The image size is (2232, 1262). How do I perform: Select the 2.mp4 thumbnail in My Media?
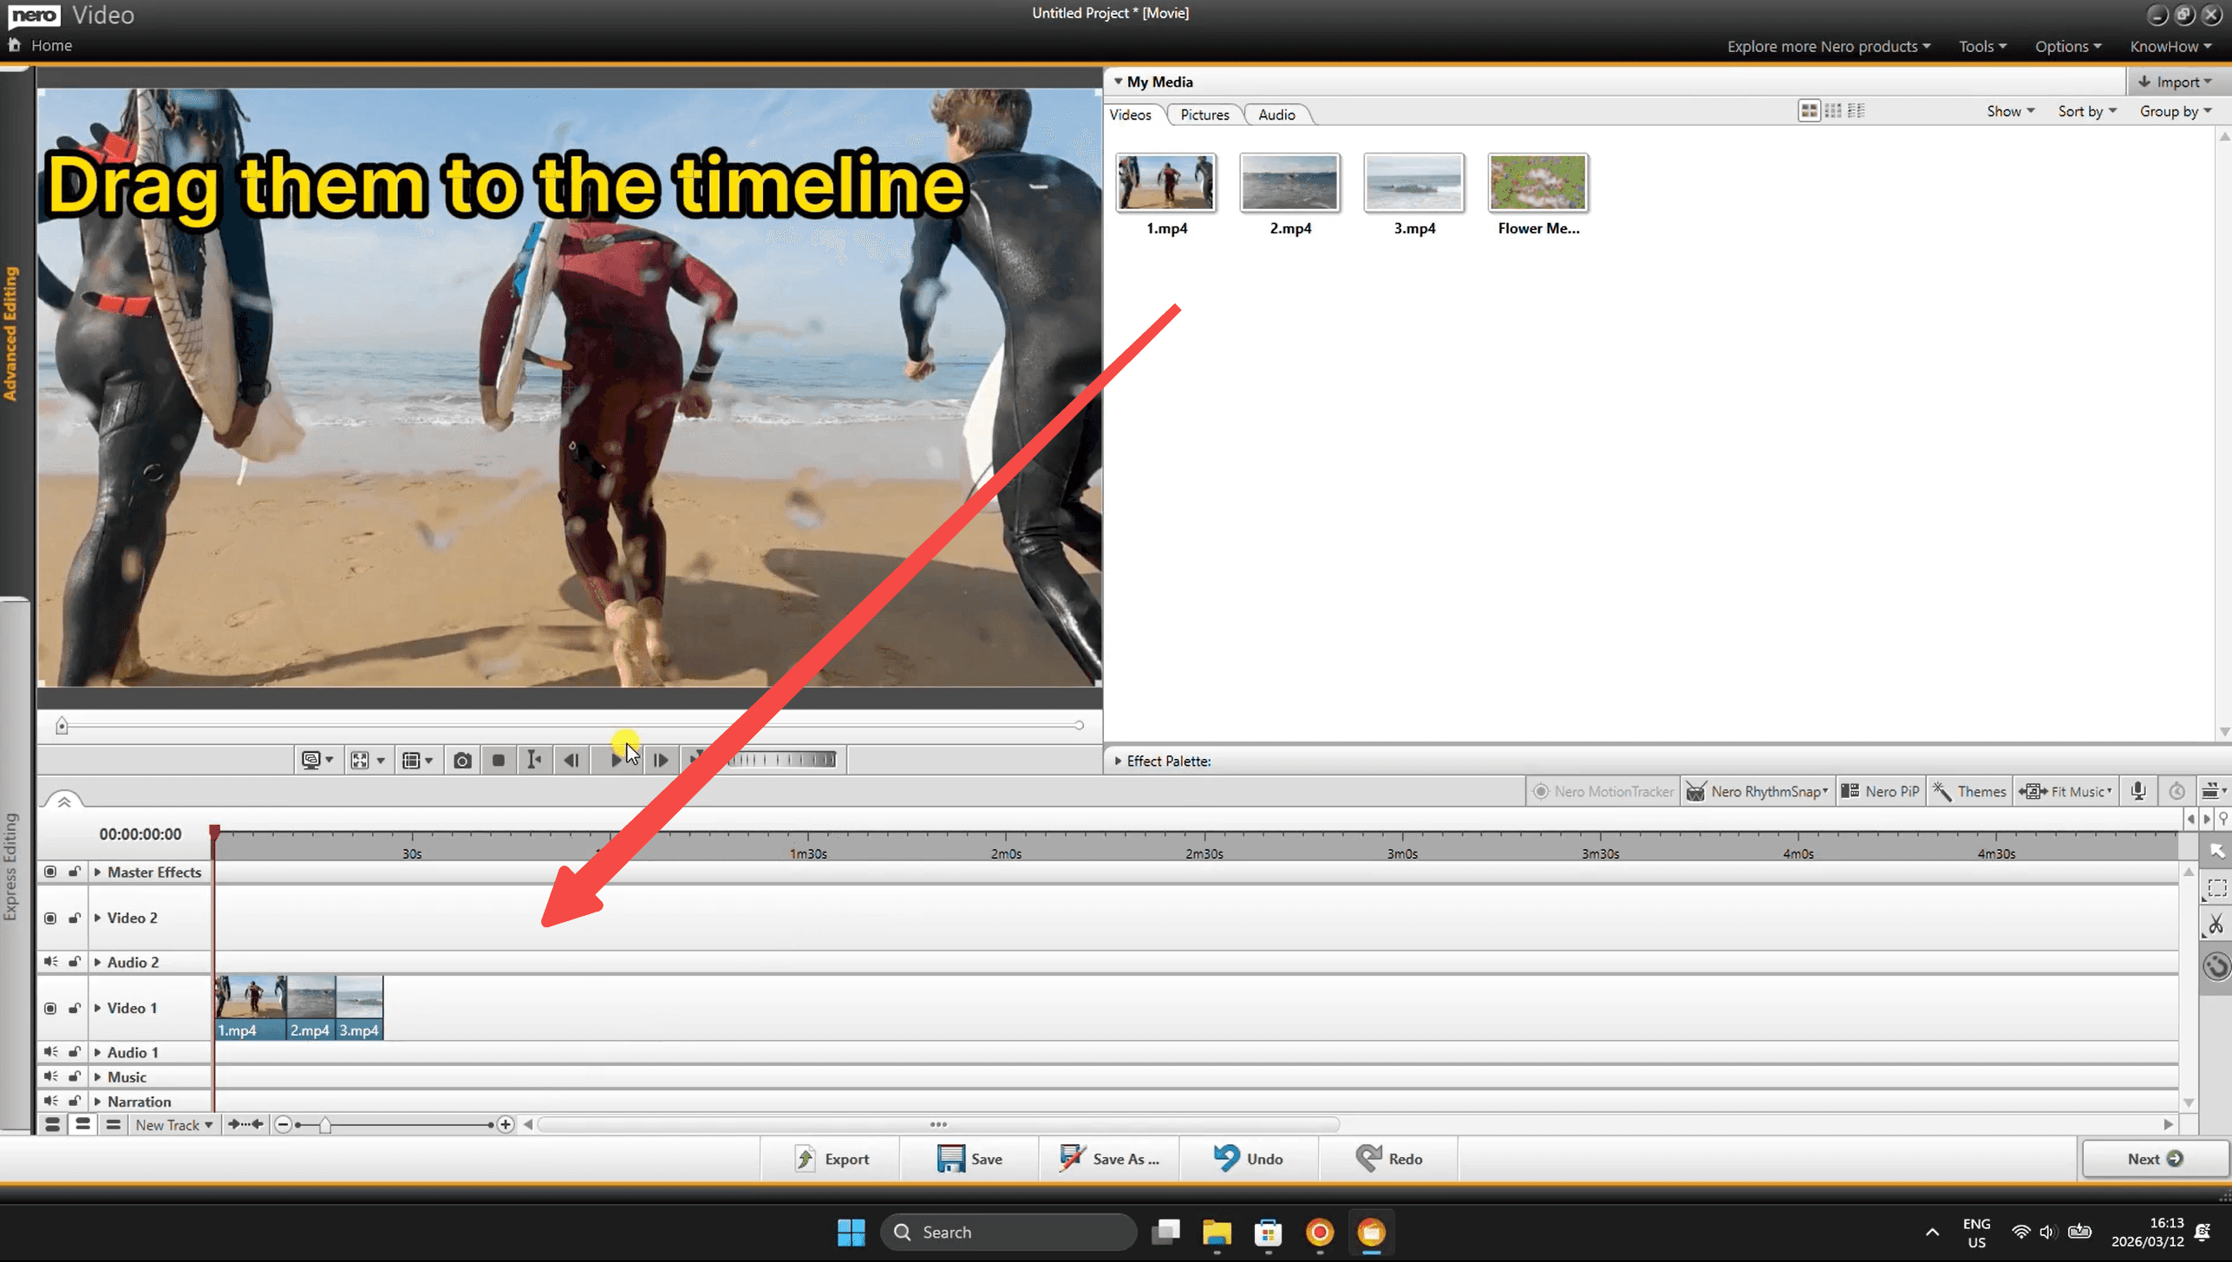pyautogui.click(x=1289, y=183)
